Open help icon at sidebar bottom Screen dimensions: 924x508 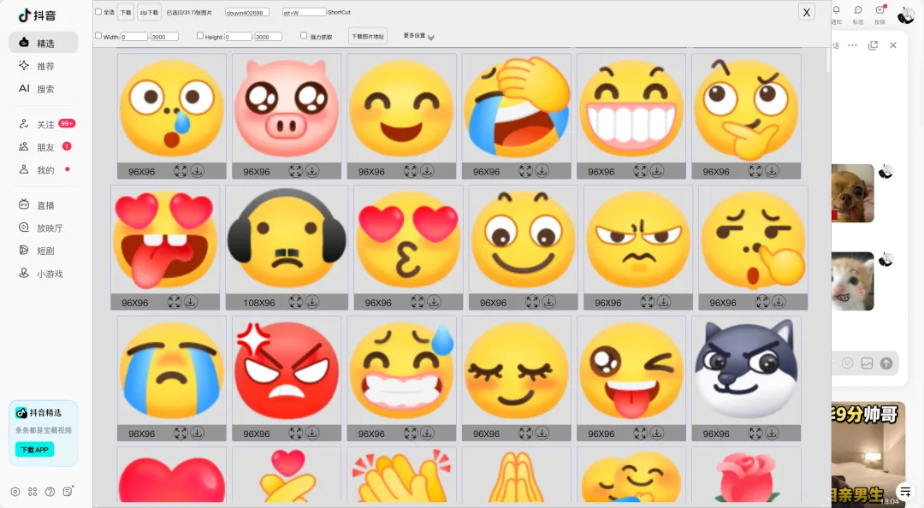tap(50, 492)
